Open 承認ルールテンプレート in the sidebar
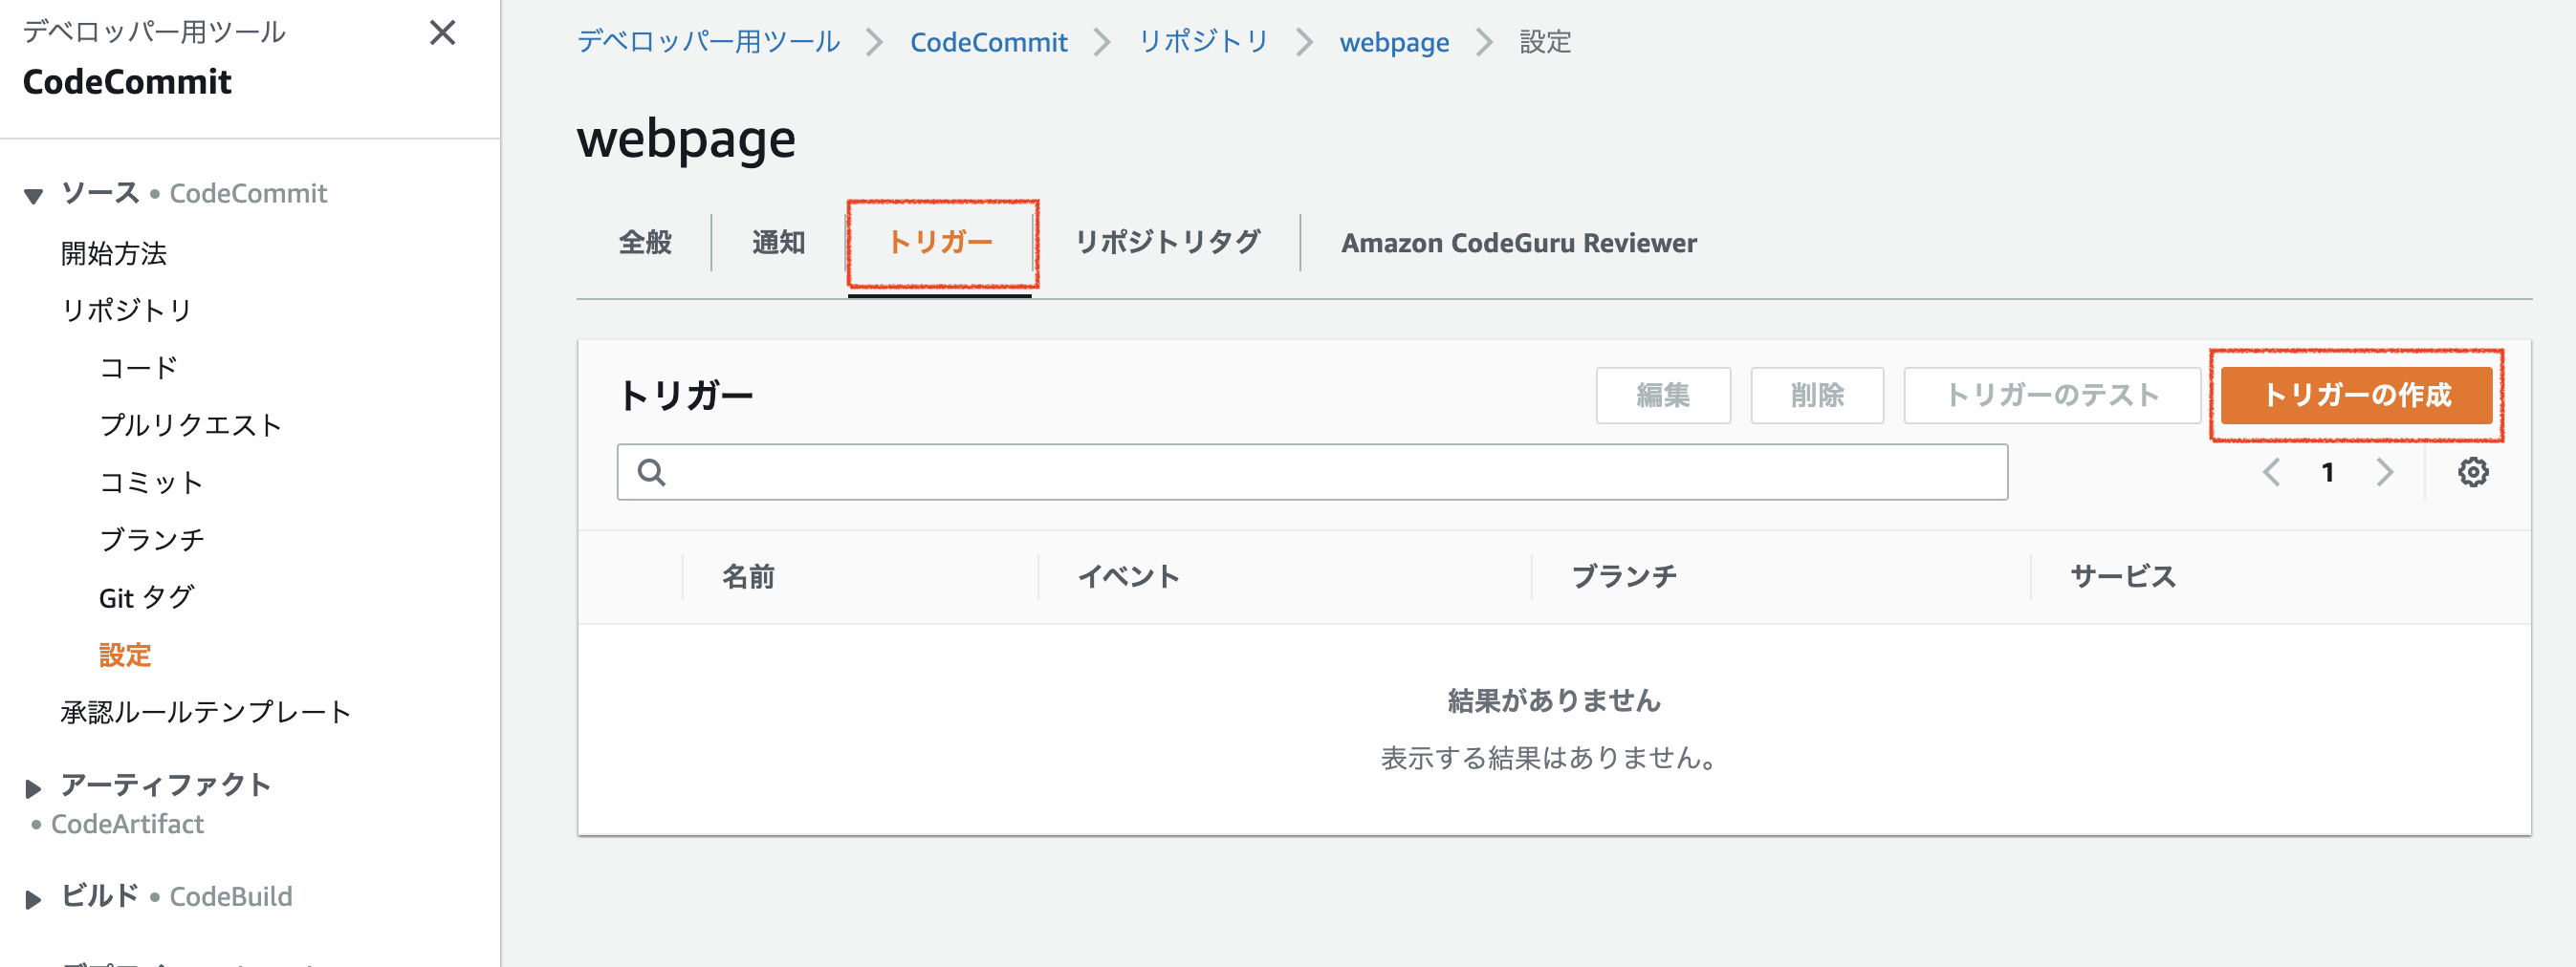Image resolution: width=2576 pixels, height=967 pixels. tap(205, 712)
